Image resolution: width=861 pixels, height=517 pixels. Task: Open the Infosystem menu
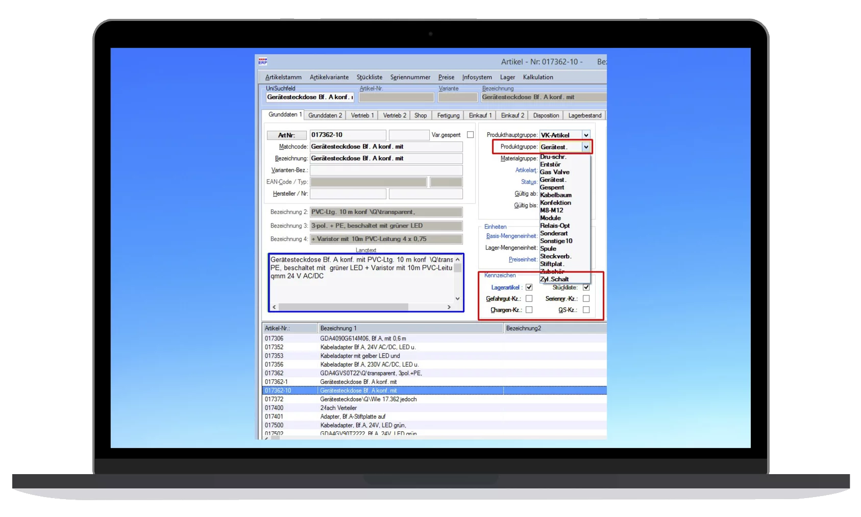click(477, 77)
